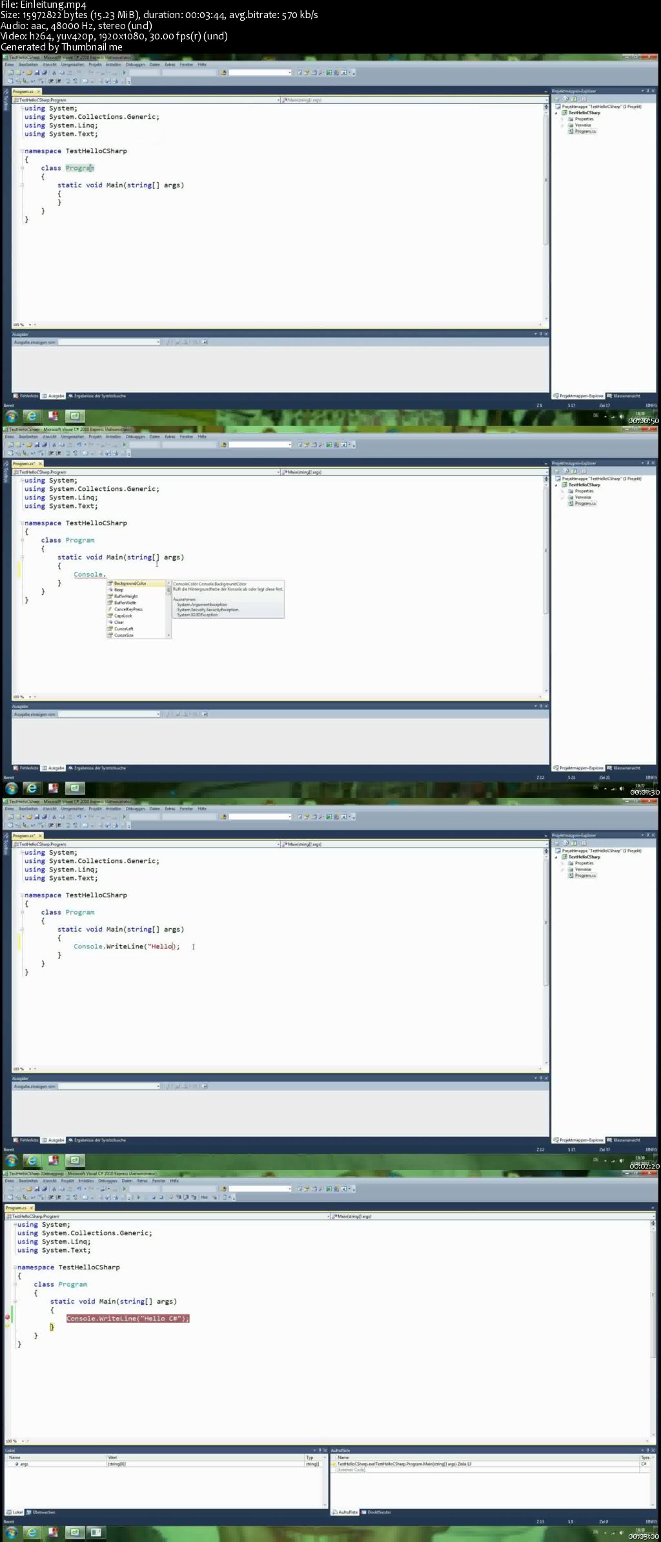Open Internet Explorer taskbar icon in 00:01:30 frame

(32, 788)
